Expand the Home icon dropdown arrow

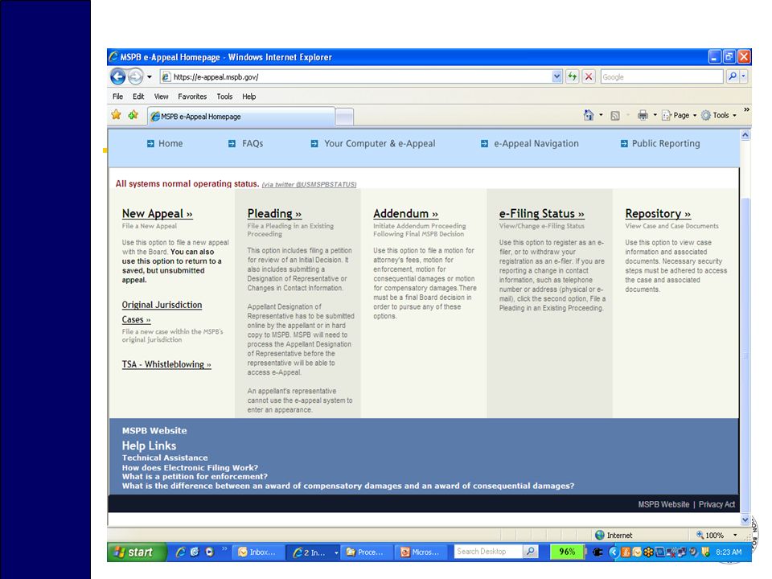[x=601, y=115]
